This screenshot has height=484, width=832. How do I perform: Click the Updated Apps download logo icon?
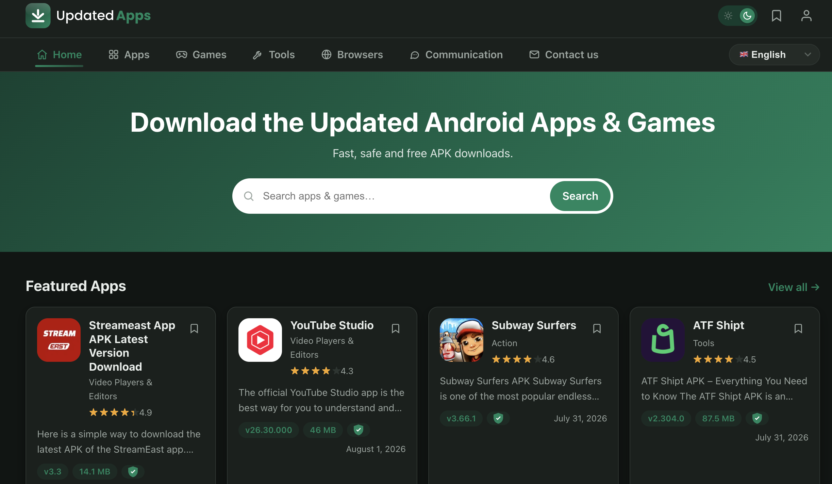coord(38,16)
